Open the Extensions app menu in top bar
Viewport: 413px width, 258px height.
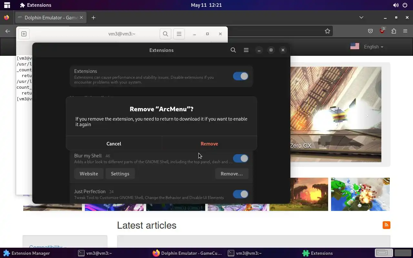tap(35, 5)
